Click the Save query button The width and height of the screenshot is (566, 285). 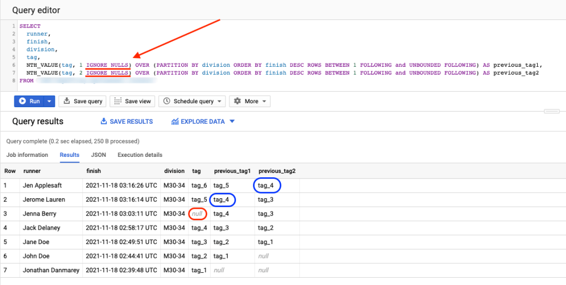[x=82, y=102]
